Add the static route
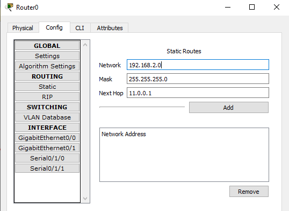 229,107
